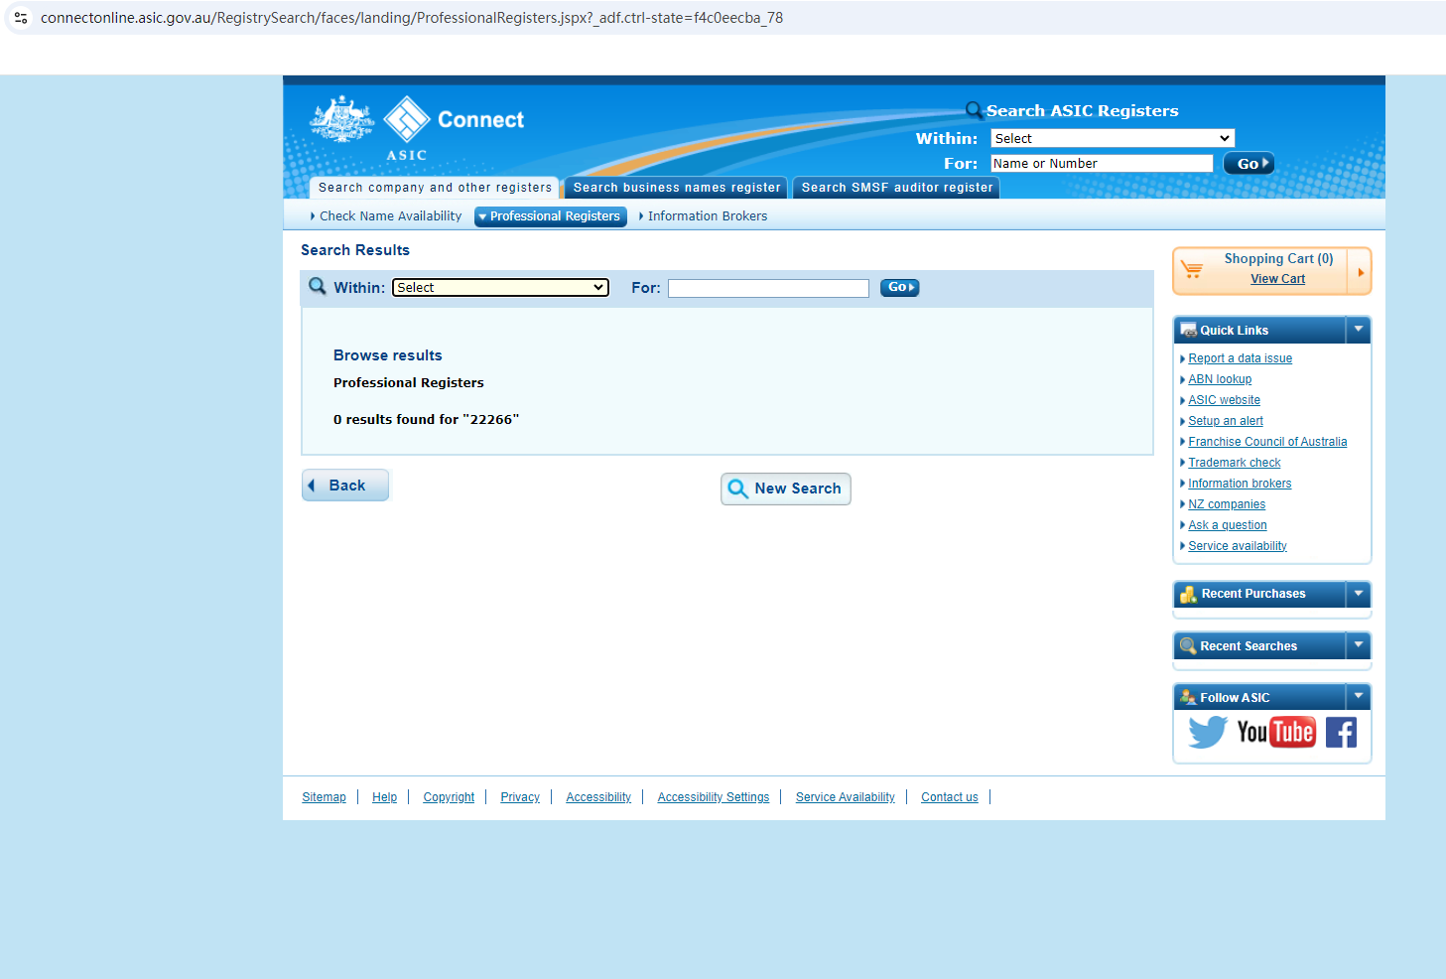Open ASIC website link

point(1225,400)
